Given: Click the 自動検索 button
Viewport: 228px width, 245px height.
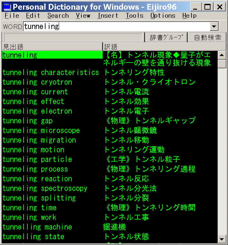Looking at the screenshot, I should click(207, 37).
